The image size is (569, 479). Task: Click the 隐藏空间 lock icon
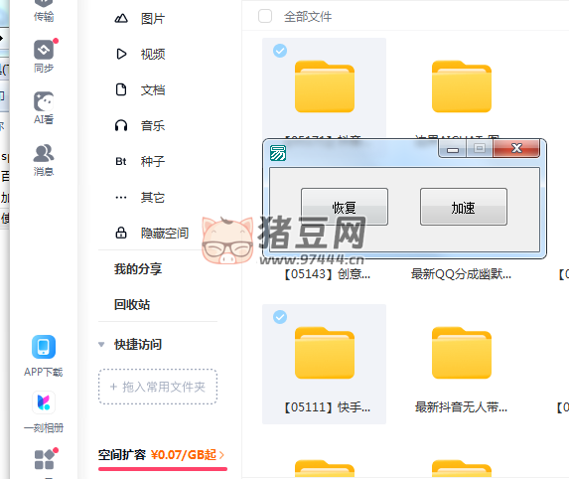pyautogui.click(x=121, y=233)
